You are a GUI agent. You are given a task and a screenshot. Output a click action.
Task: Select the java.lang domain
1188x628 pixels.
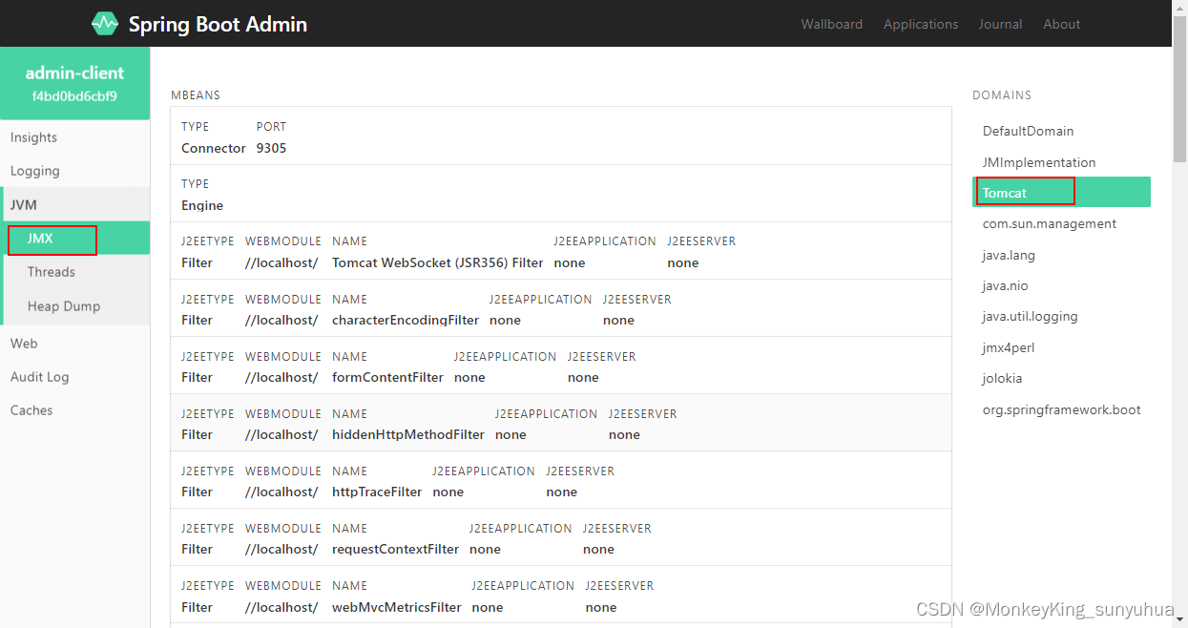tap(1061, 255)
